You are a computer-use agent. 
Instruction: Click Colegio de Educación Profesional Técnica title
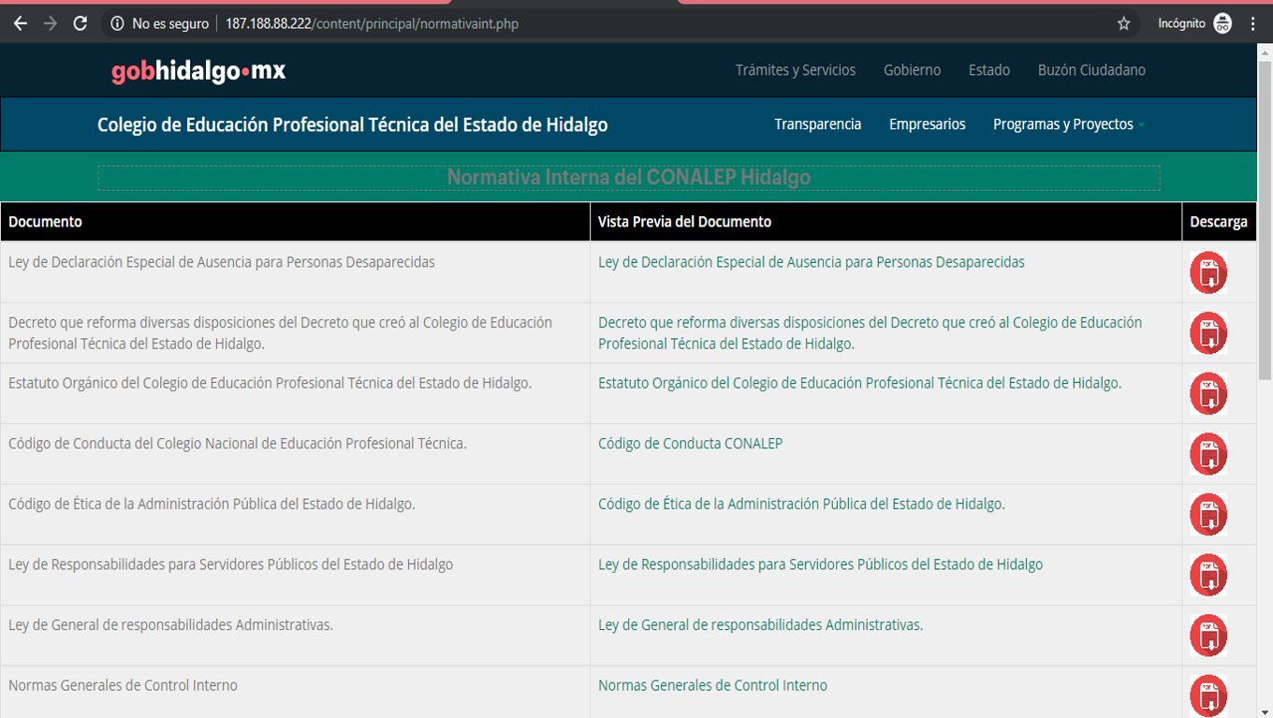353,125
